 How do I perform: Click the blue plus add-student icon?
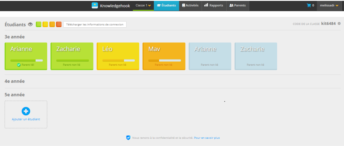click(26, 112)
